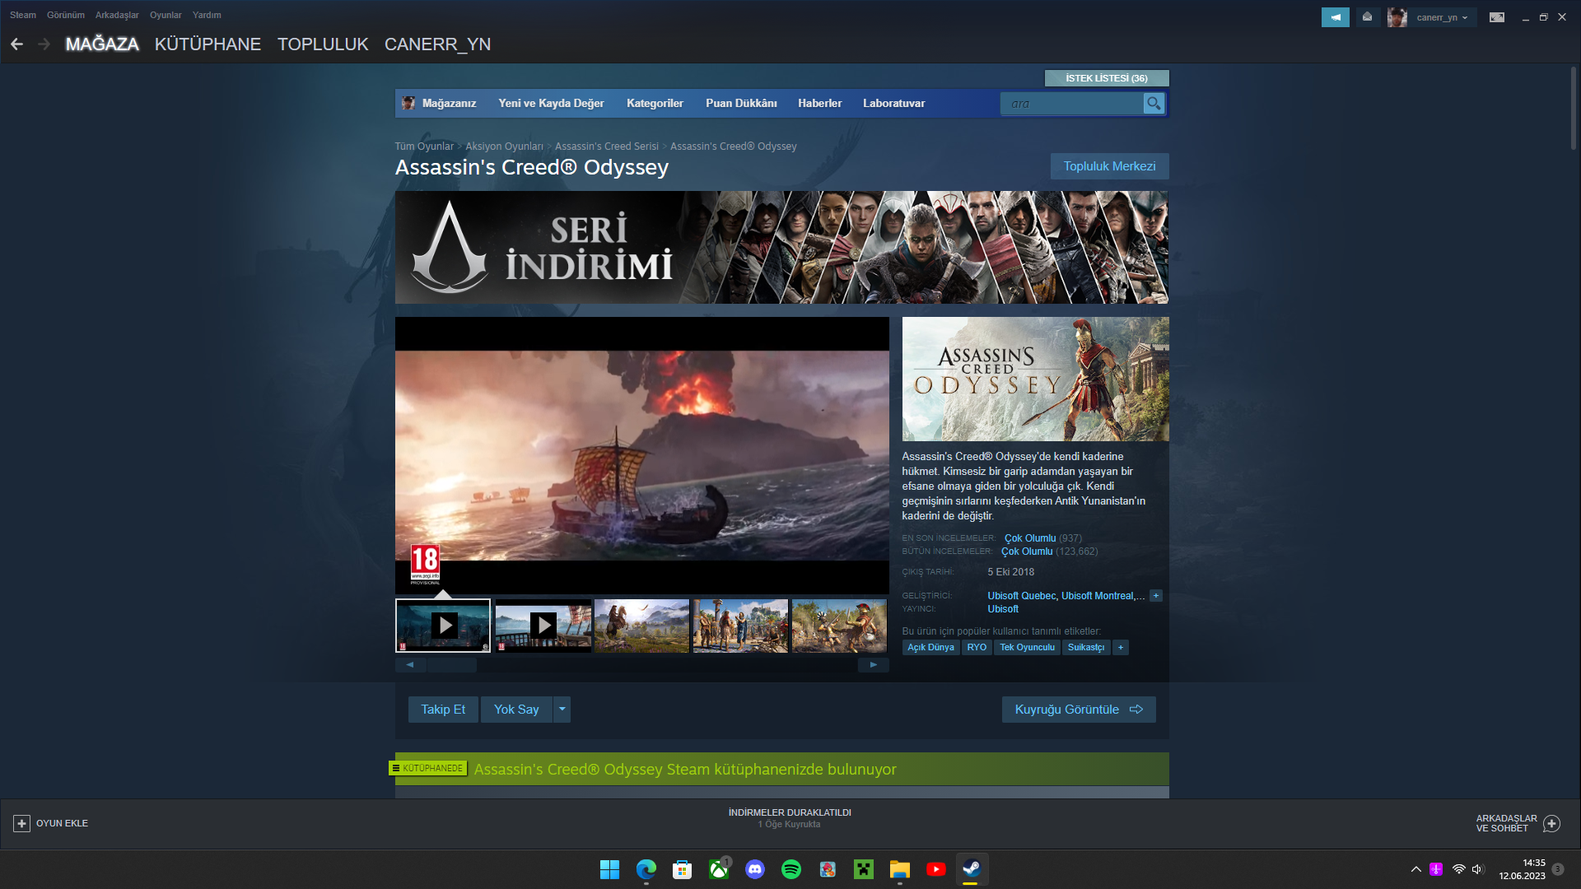Expand developer list plus button

1156,596
